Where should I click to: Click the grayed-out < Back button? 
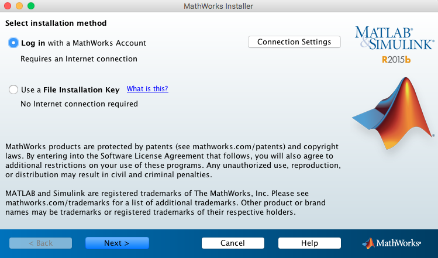click(40, 243)
